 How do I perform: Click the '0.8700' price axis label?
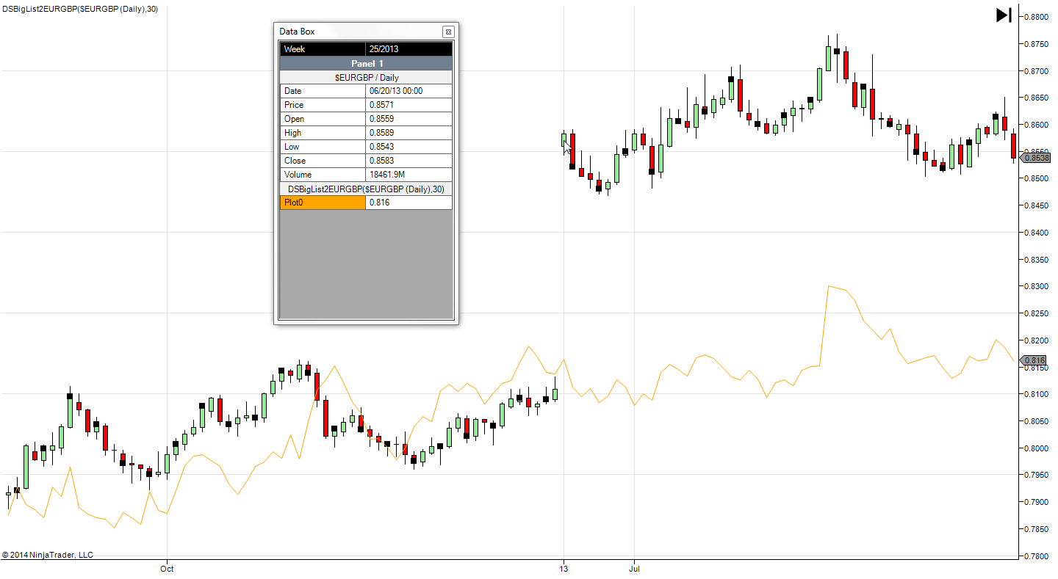point(1035,71)
